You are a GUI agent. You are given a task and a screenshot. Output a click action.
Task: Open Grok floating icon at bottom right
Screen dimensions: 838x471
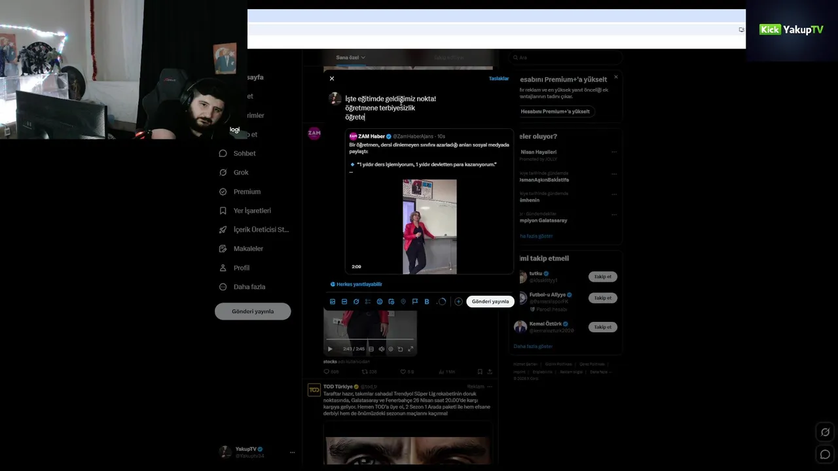[825, 432]
